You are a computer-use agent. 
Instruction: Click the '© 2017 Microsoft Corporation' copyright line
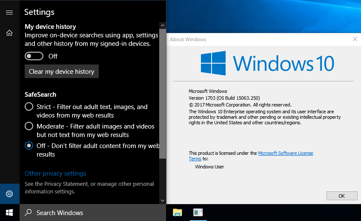[240, 105]
